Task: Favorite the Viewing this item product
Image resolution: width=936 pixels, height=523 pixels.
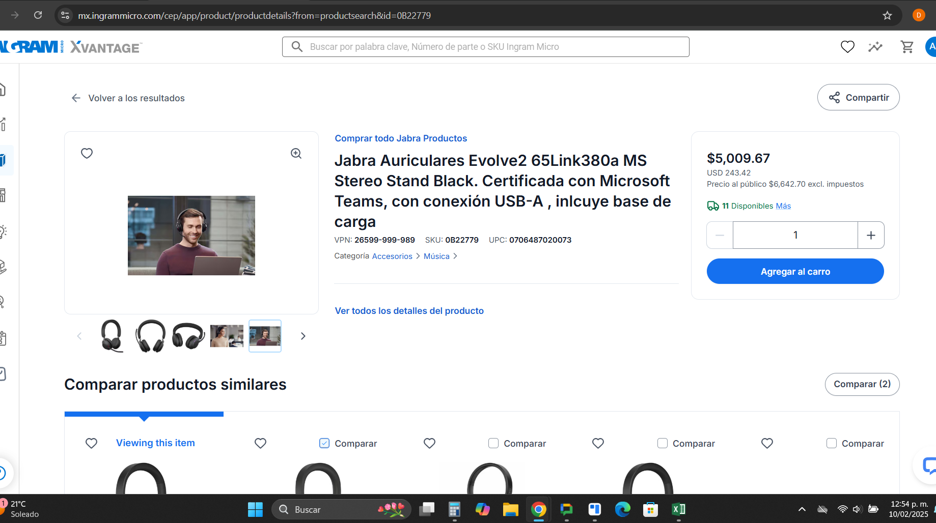Action: (x=91, y=443)
